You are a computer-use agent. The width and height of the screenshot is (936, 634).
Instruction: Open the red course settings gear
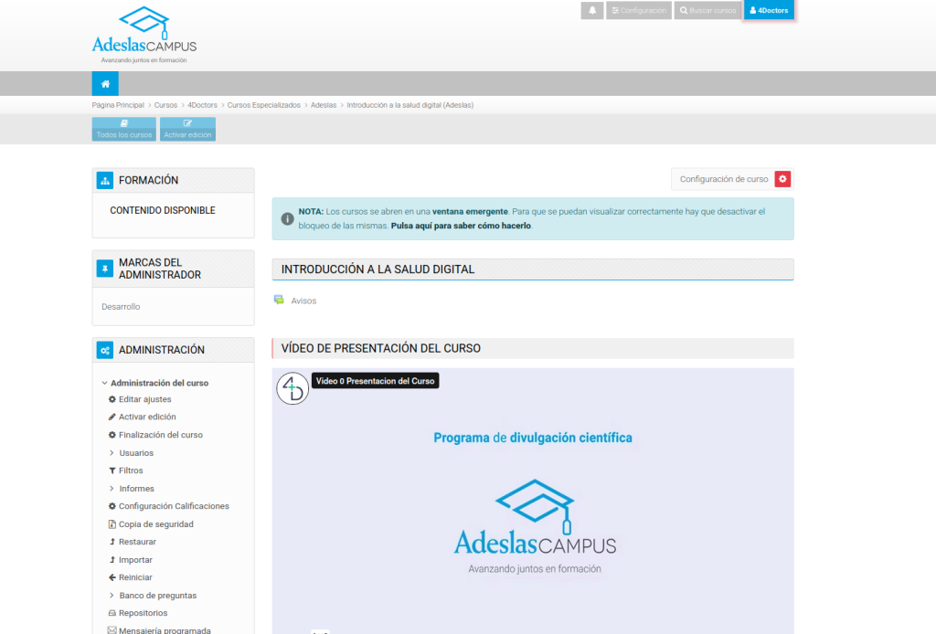point(782,179)
